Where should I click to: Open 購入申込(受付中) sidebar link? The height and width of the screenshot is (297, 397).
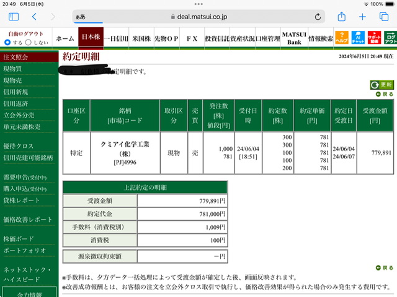[25, 189]
